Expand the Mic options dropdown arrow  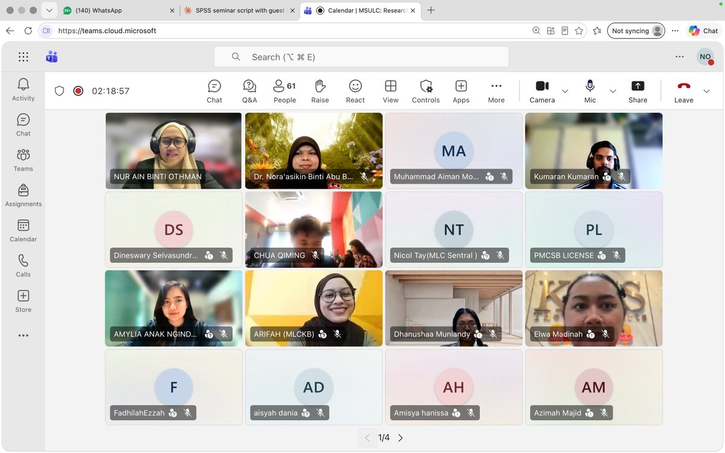[613, 91]
